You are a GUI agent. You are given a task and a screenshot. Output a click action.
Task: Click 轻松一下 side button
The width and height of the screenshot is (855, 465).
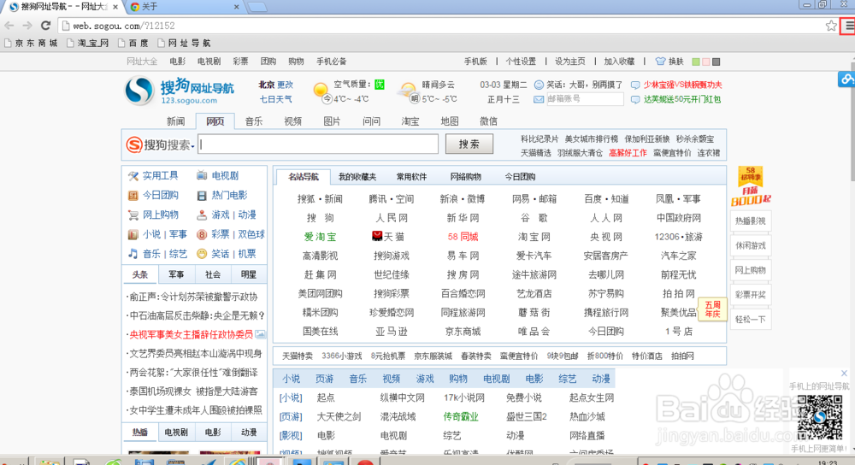(751, 319)
